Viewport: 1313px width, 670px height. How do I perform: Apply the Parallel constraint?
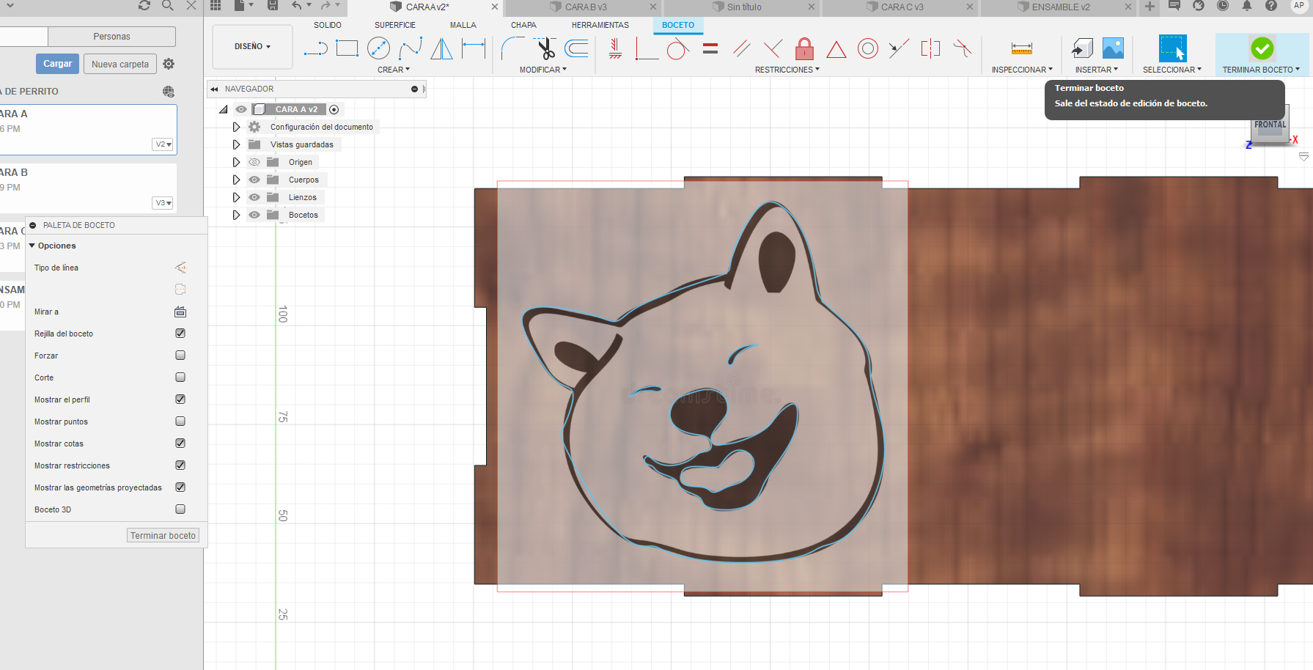click(x=741, y=49)
